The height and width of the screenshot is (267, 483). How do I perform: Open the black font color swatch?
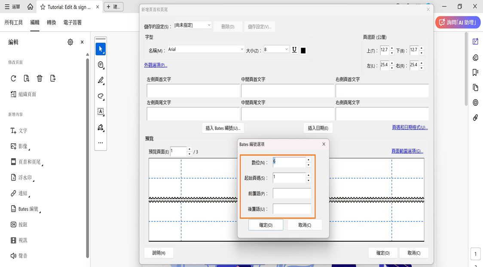tap(303, 50)
